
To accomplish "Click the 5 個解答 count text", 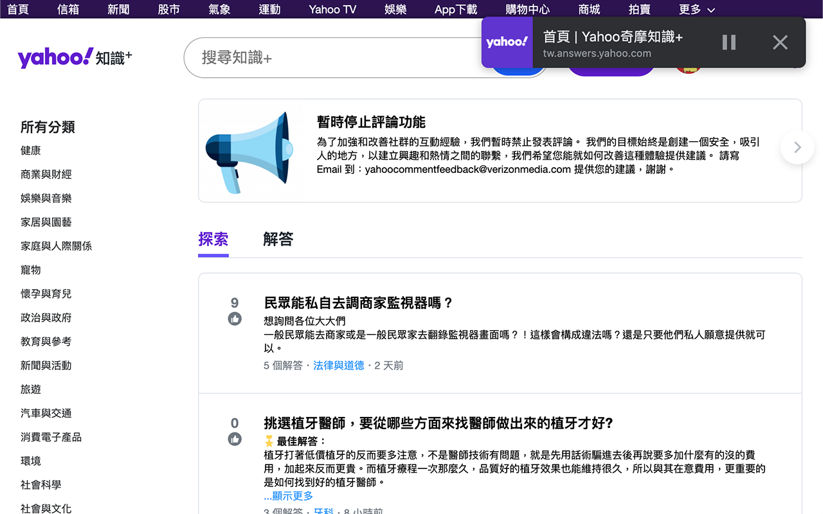I will (x=283, y=366).
